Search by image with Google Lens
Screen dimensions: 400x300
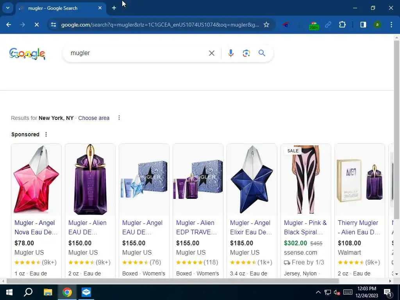pyautogui.click(x=246, y=53)
